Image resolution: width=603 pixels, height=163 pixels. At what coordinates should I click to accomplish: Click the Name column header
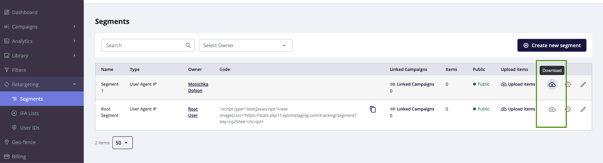pyautogui.click(x=107, y=69)
